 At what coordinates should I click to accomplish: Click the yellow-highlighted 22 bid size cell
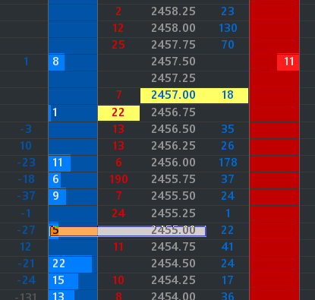(x=118, y=113)
